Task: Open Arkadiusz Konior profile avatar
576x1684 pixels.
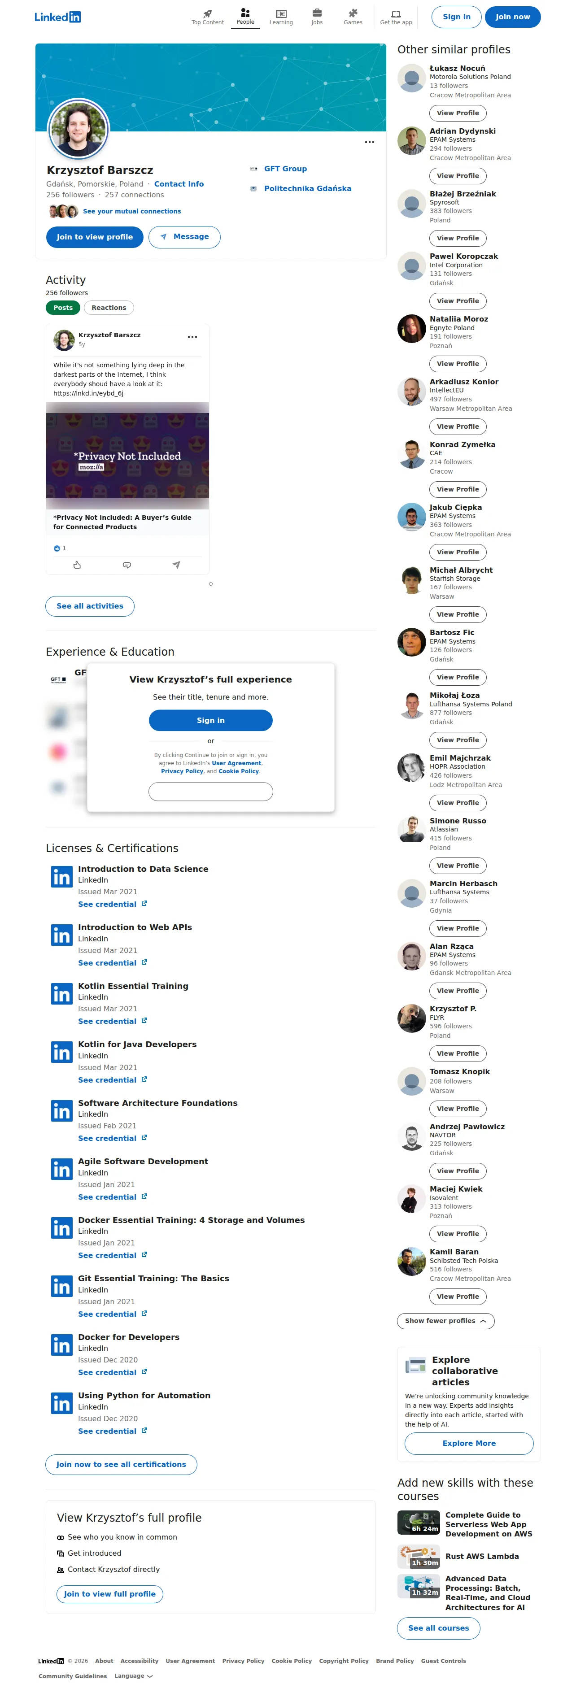Action: pos(412,392)
